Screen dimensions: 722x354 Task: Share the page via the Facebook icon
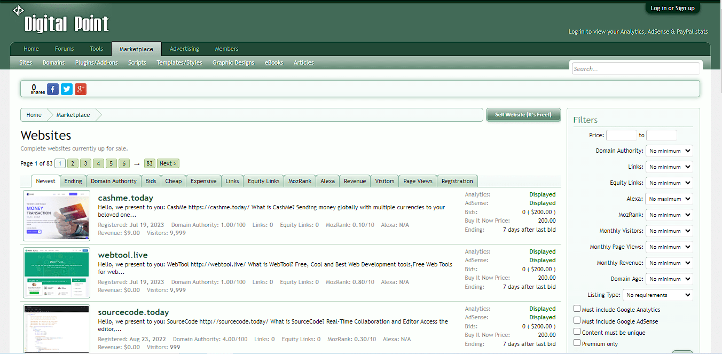click(52, 89)
